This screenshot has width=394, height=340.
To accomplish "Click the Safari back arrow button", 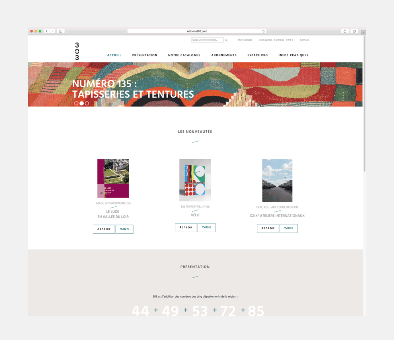I will (47, 31).
